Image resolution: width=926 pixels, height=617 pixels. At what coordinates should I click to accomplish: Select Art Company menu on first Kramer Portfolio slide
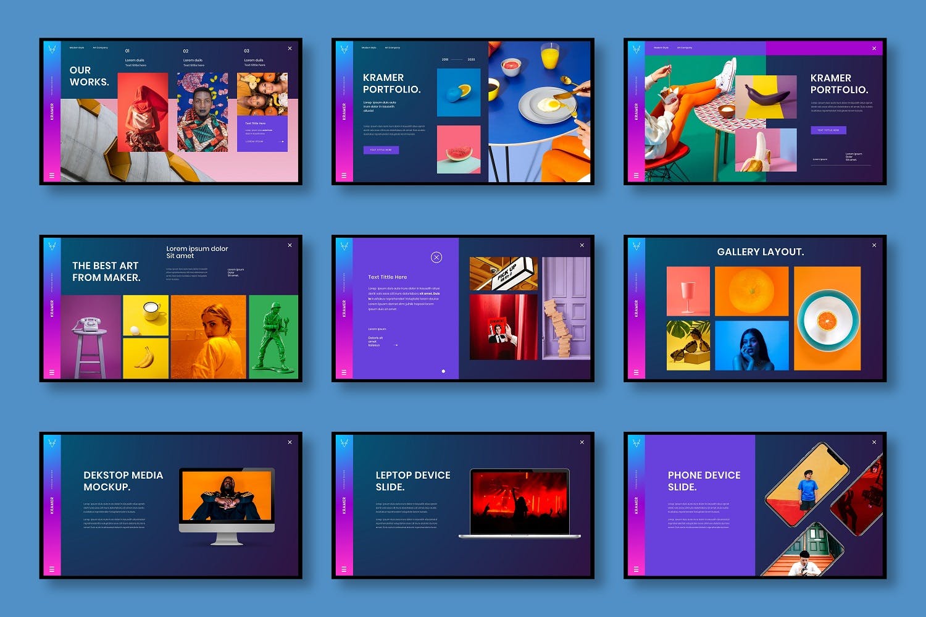click(393, 48)
